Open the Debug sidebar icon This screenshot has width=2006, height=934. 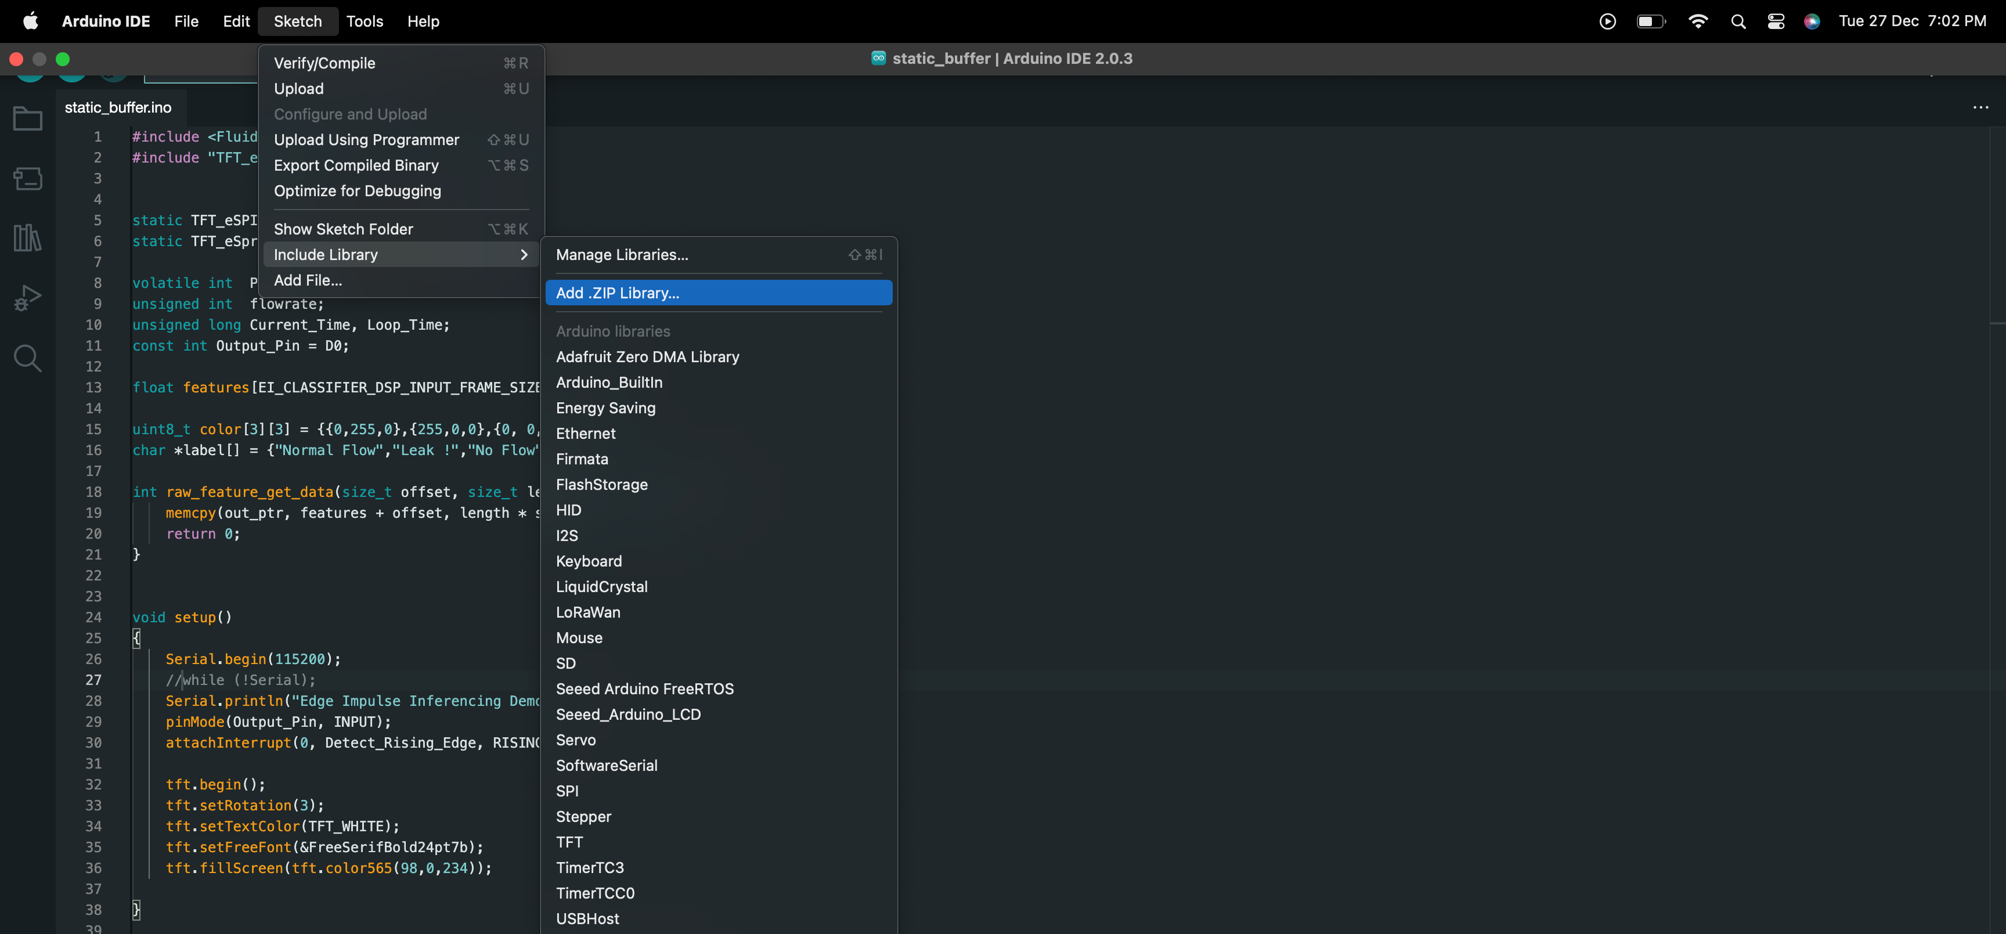pos(28,298)
